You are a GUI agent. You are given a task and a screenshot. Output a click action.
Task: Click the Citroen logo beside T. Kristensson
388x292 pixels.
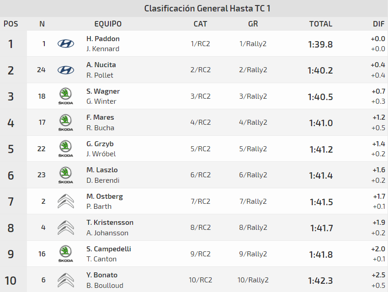65,228
